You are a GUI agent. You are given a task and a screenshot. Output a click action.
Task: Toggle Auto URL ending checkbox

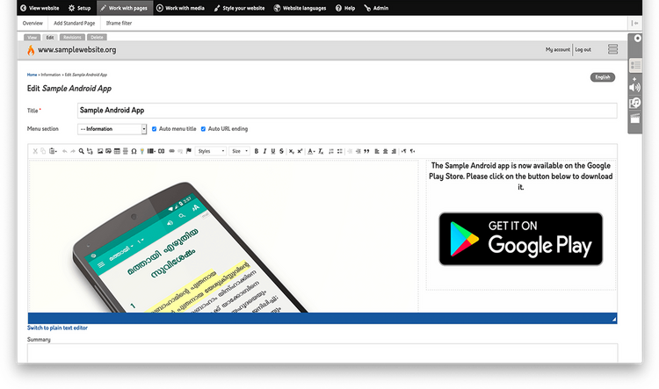click(x=204, y=129)
